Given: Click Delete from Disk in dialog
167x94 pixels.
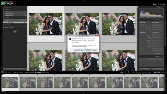Looking at the screenshot, I should (79, 50).
